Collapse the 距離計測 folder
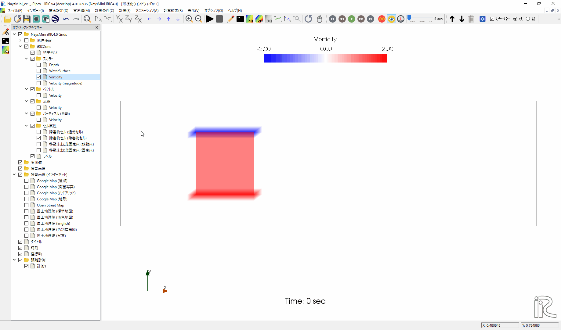The width and height of the screenshot is (561, 330). [x=14, y=260]
